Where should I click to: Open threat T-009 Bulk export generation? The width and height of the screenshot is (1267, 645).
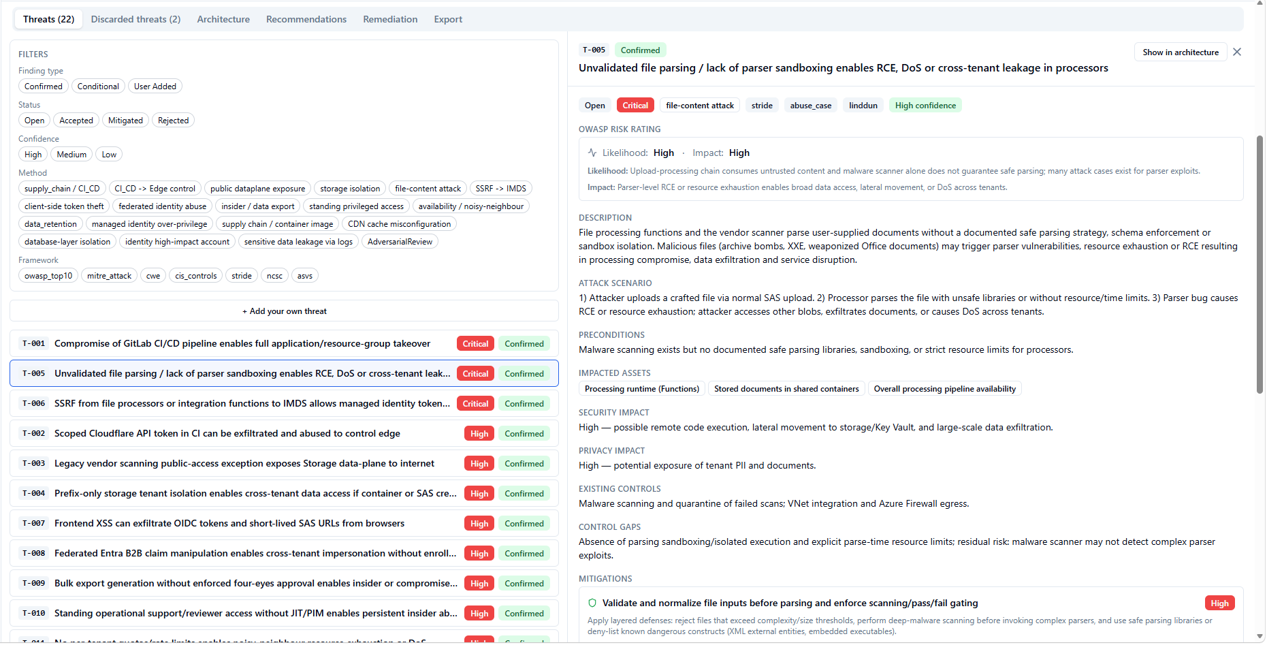[285, 584]
